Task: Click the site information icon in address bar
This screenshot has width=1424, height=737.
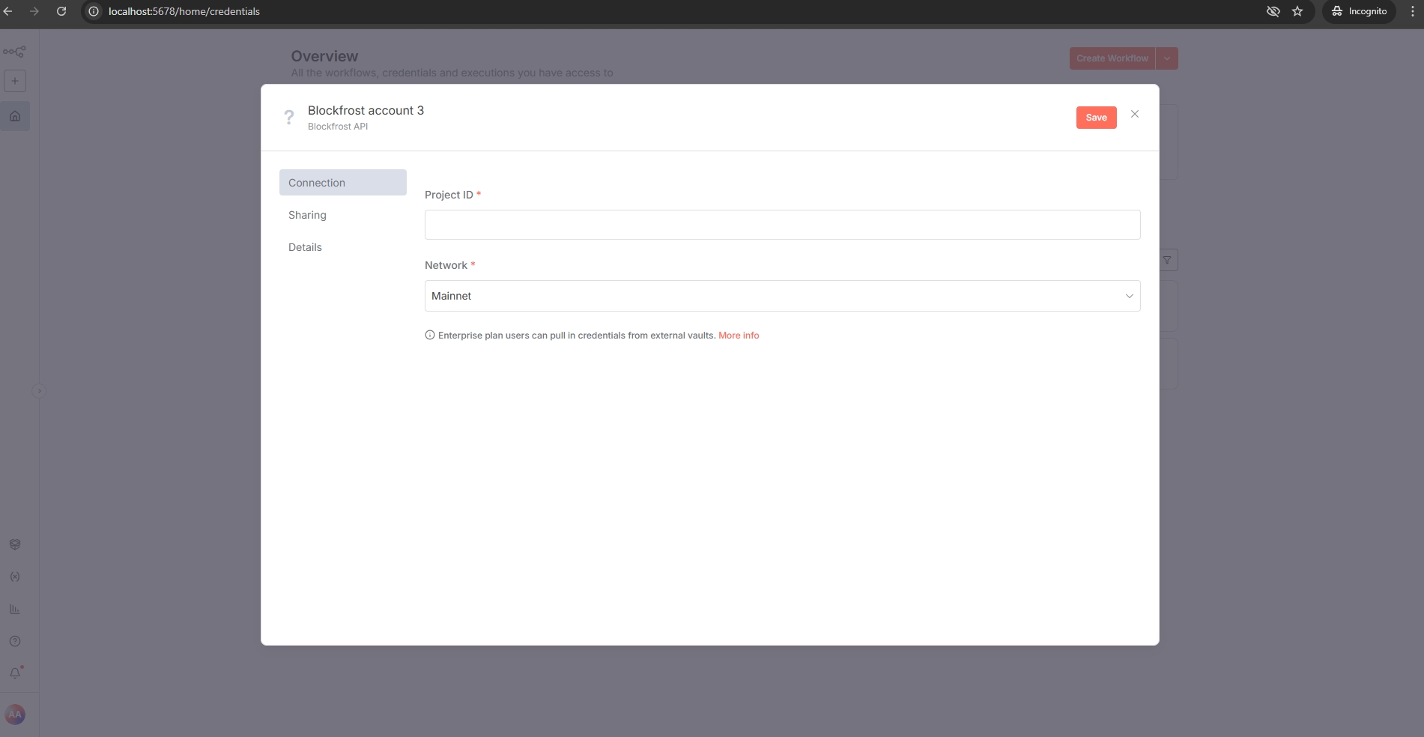Action: point(94,11)
